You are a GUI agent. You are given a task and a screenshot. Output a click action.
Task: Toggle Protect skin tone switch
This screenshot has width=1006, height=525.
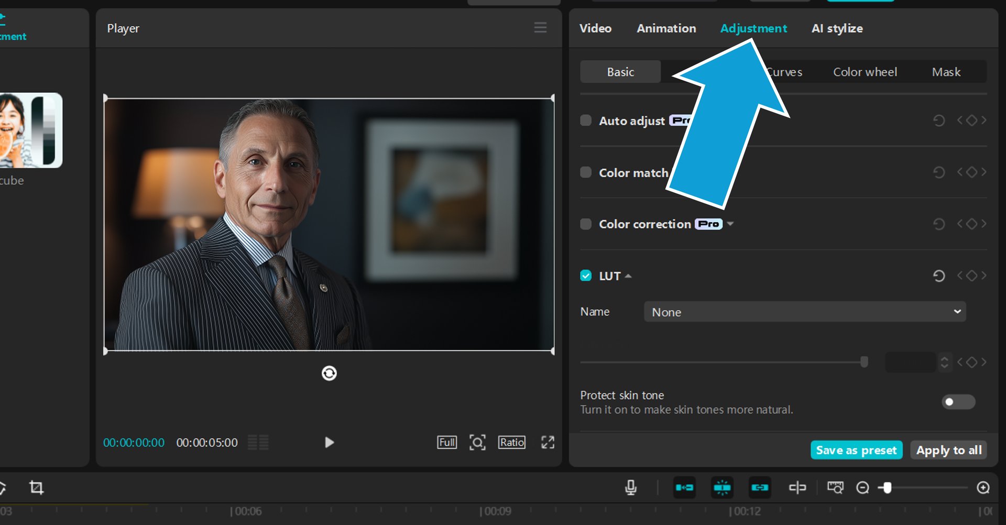tap(958, 402)
